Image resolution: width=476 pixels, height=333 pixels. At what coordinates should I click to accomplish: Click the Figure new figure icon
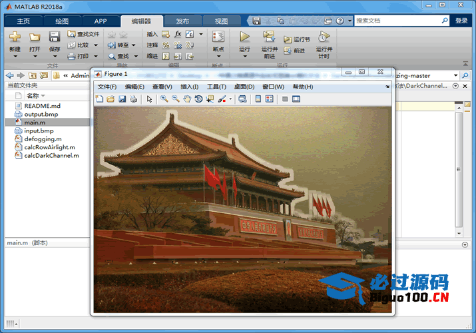pos(99,99)
